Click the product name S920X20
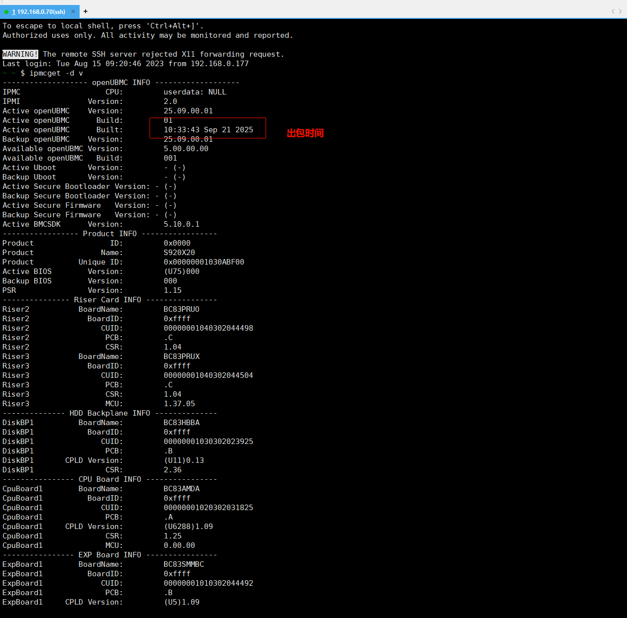This screenshot has width=627, height=618. [x=179, y=253]
